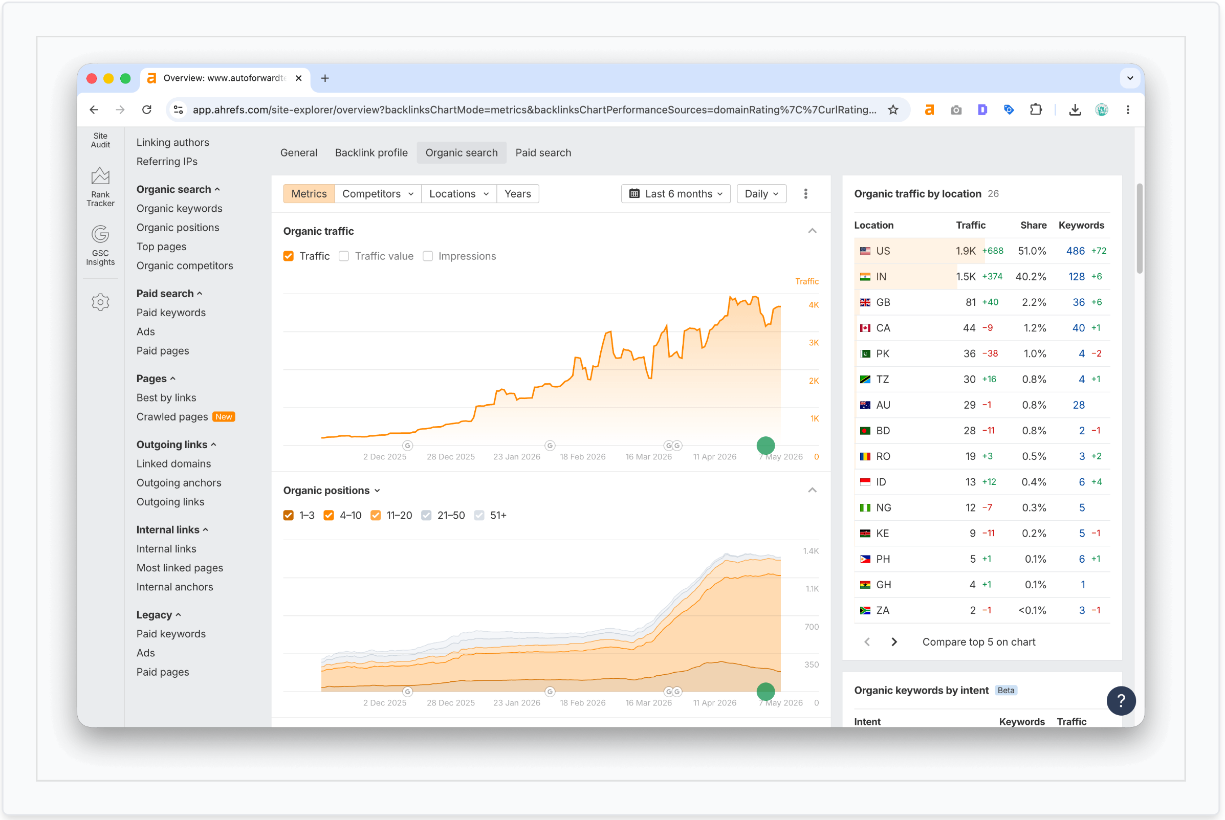Click Google update marker near 18 Feb 2026 on traffic chart
Viewport: 1225px width, 820px height.
pyautogui.click(x=550, y=446)
